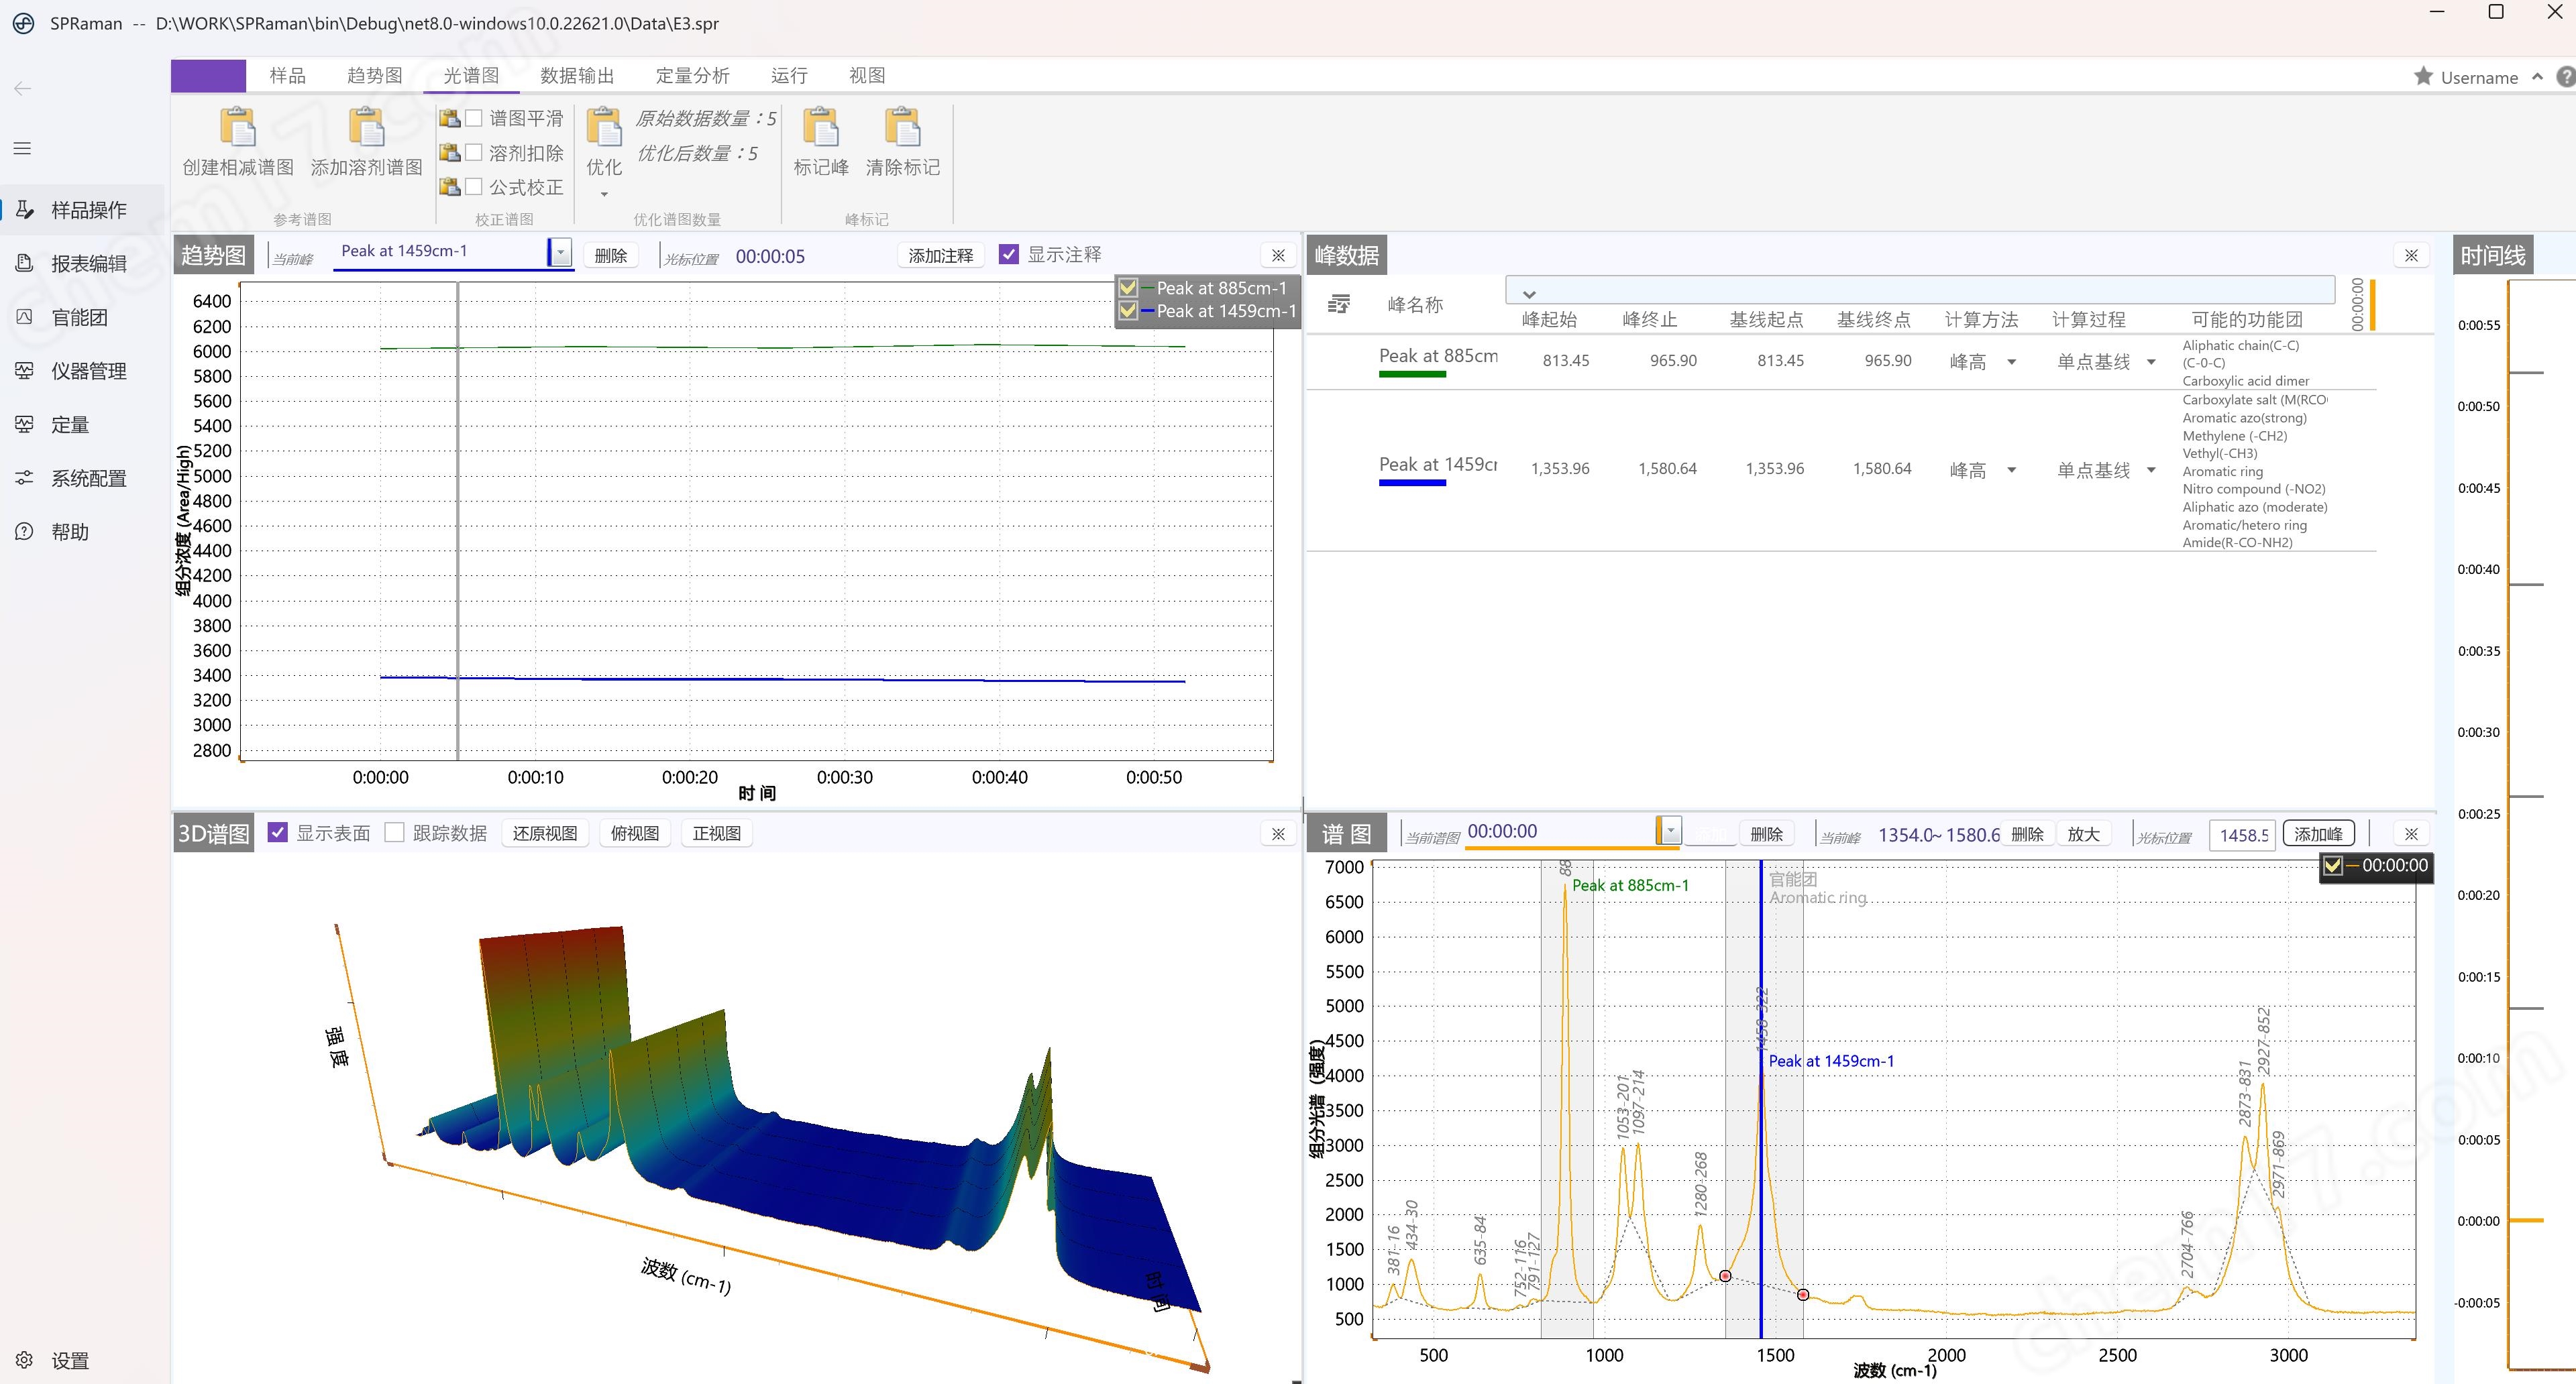Click the green swatch under Peak at 885cm
Image resolution: width=2576 pixels, height=1384 pixels.
[1412, 375]
